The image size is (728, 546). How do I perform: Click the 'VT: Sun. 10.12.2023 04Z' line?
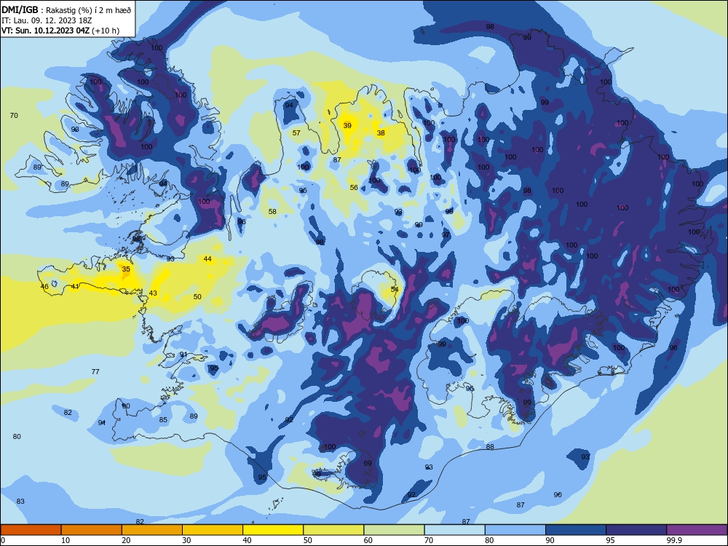[60, 31]
